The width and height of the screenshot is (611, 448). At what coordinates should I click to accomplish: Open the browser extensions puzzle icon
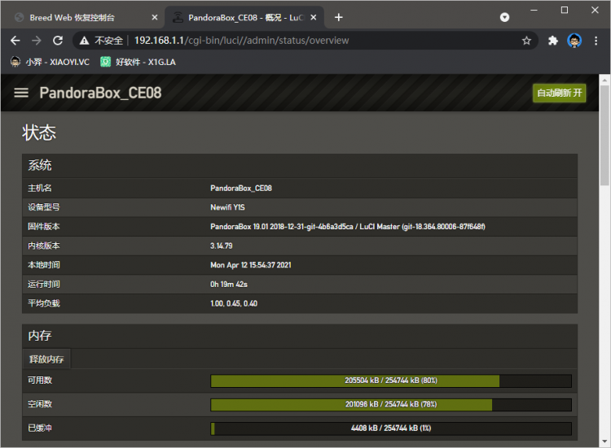coord(553,41)
